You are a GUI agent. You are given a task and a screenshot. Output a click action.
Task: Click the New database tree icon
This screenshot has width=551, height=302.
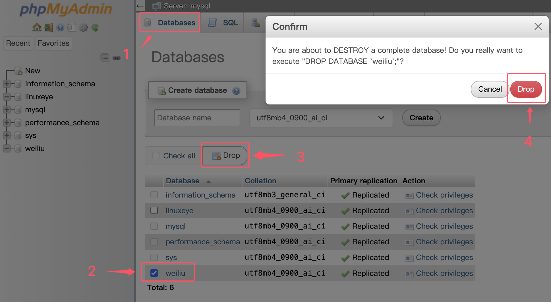[x=18, y=71]
